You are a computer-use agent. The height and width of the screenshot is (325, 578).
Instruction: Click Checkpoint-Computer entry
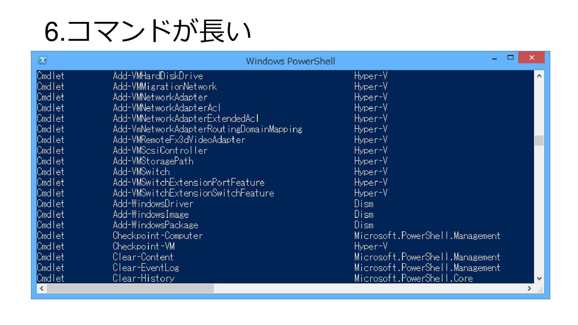pyautogui.click(x=158, y=236)
